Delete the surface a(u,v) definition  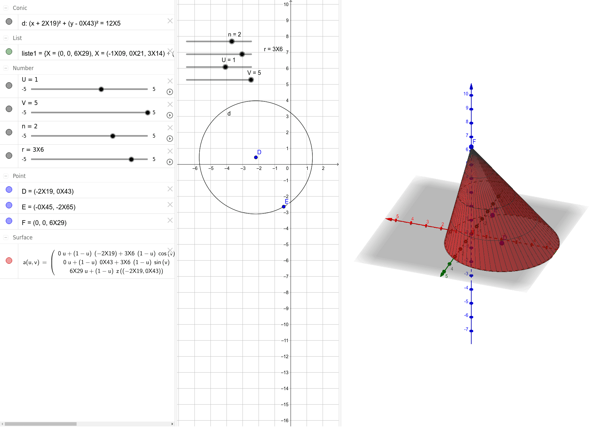pos(170,250)
